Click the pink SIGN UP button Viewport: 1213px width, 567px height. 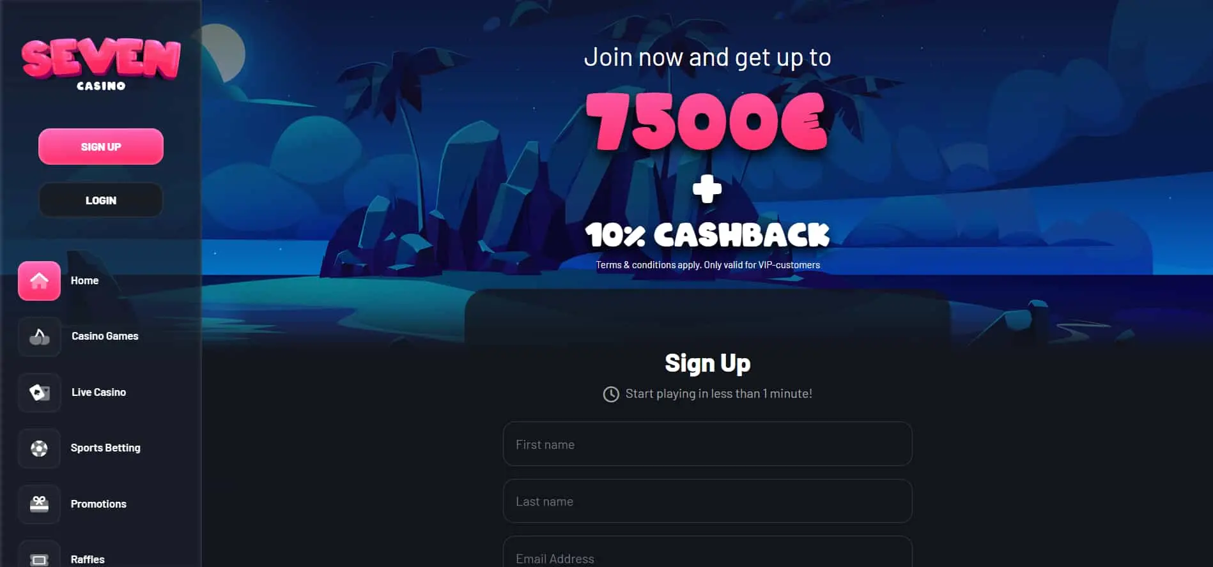101,146
